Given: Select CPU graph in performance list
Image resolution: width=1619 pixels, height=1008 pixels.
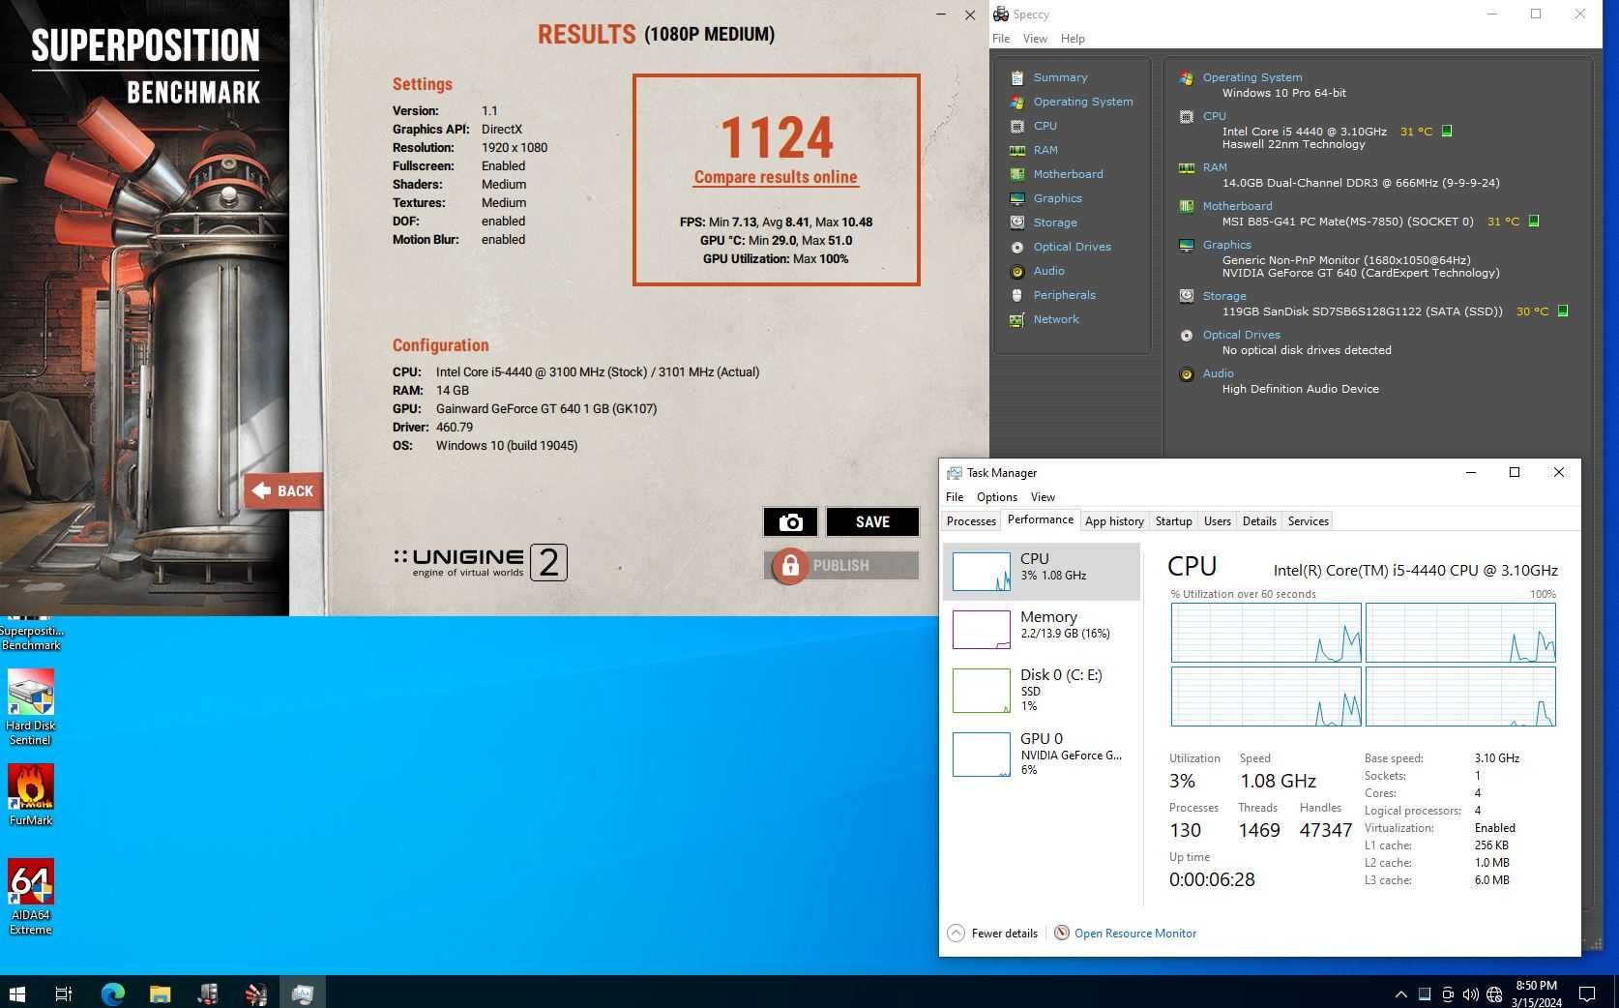Looking at the screenshot, I should click(1042, 572).
